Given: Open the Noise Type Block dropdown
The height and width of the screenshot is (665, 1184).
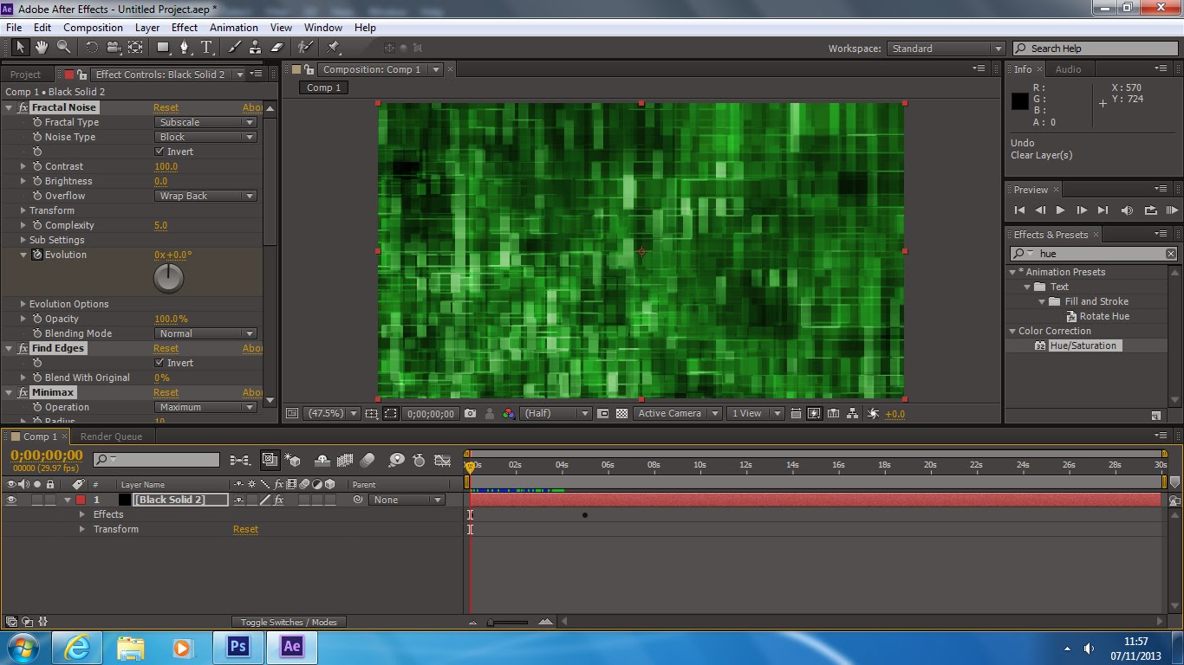Looking at the screenshot, I should [205, 137].
